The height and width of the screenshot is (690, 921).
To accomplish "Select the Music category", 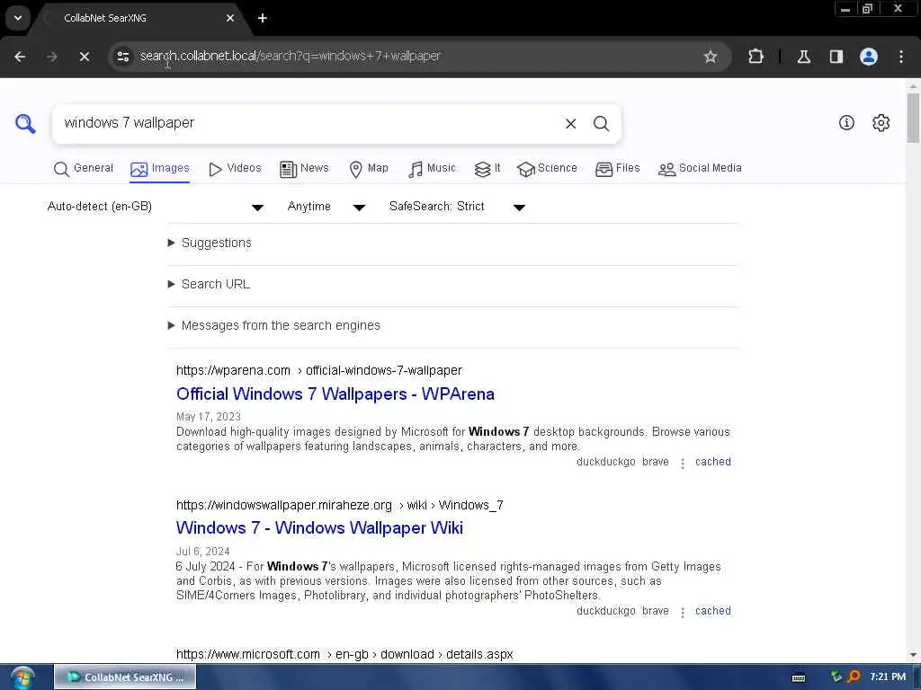I will click(x=432, y=168).
